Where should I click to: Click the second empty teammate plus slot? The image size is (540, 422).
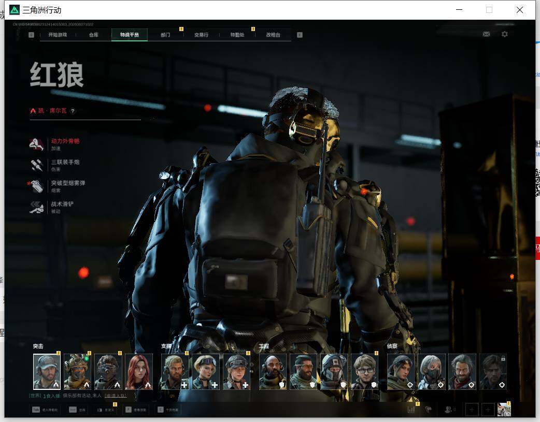pos(488,410)
